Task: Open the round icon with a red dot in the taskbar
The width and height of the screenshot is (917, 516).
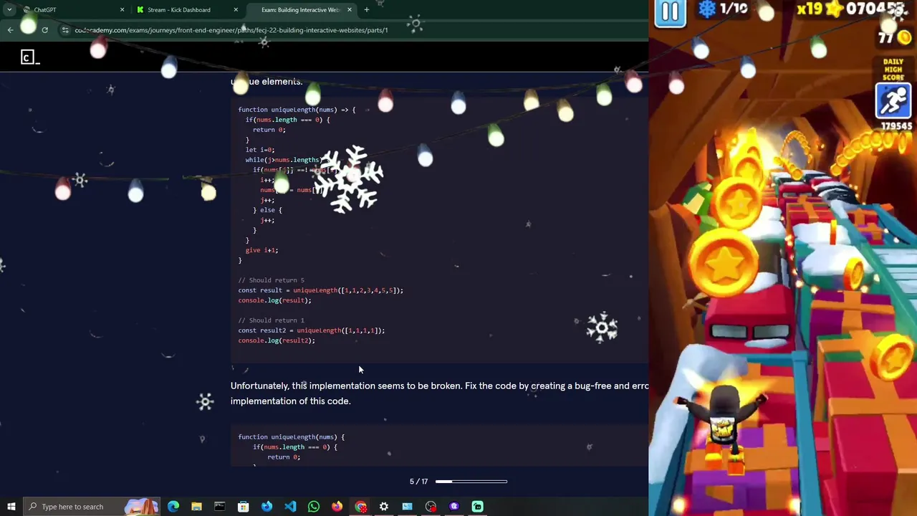Action: point(431,507)
